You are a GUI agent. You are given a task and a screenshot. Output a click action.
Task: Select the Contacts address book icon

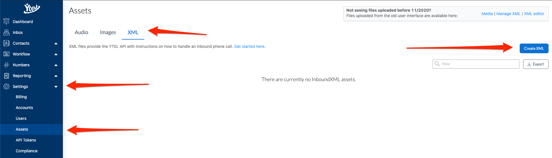[6, 43]
